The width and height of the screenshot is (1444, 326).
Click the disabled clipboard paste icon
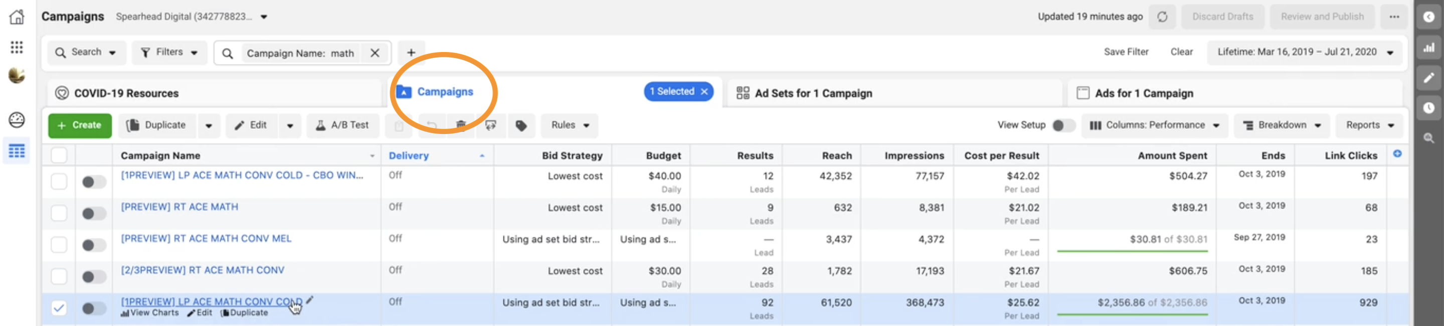coord(399,125)
